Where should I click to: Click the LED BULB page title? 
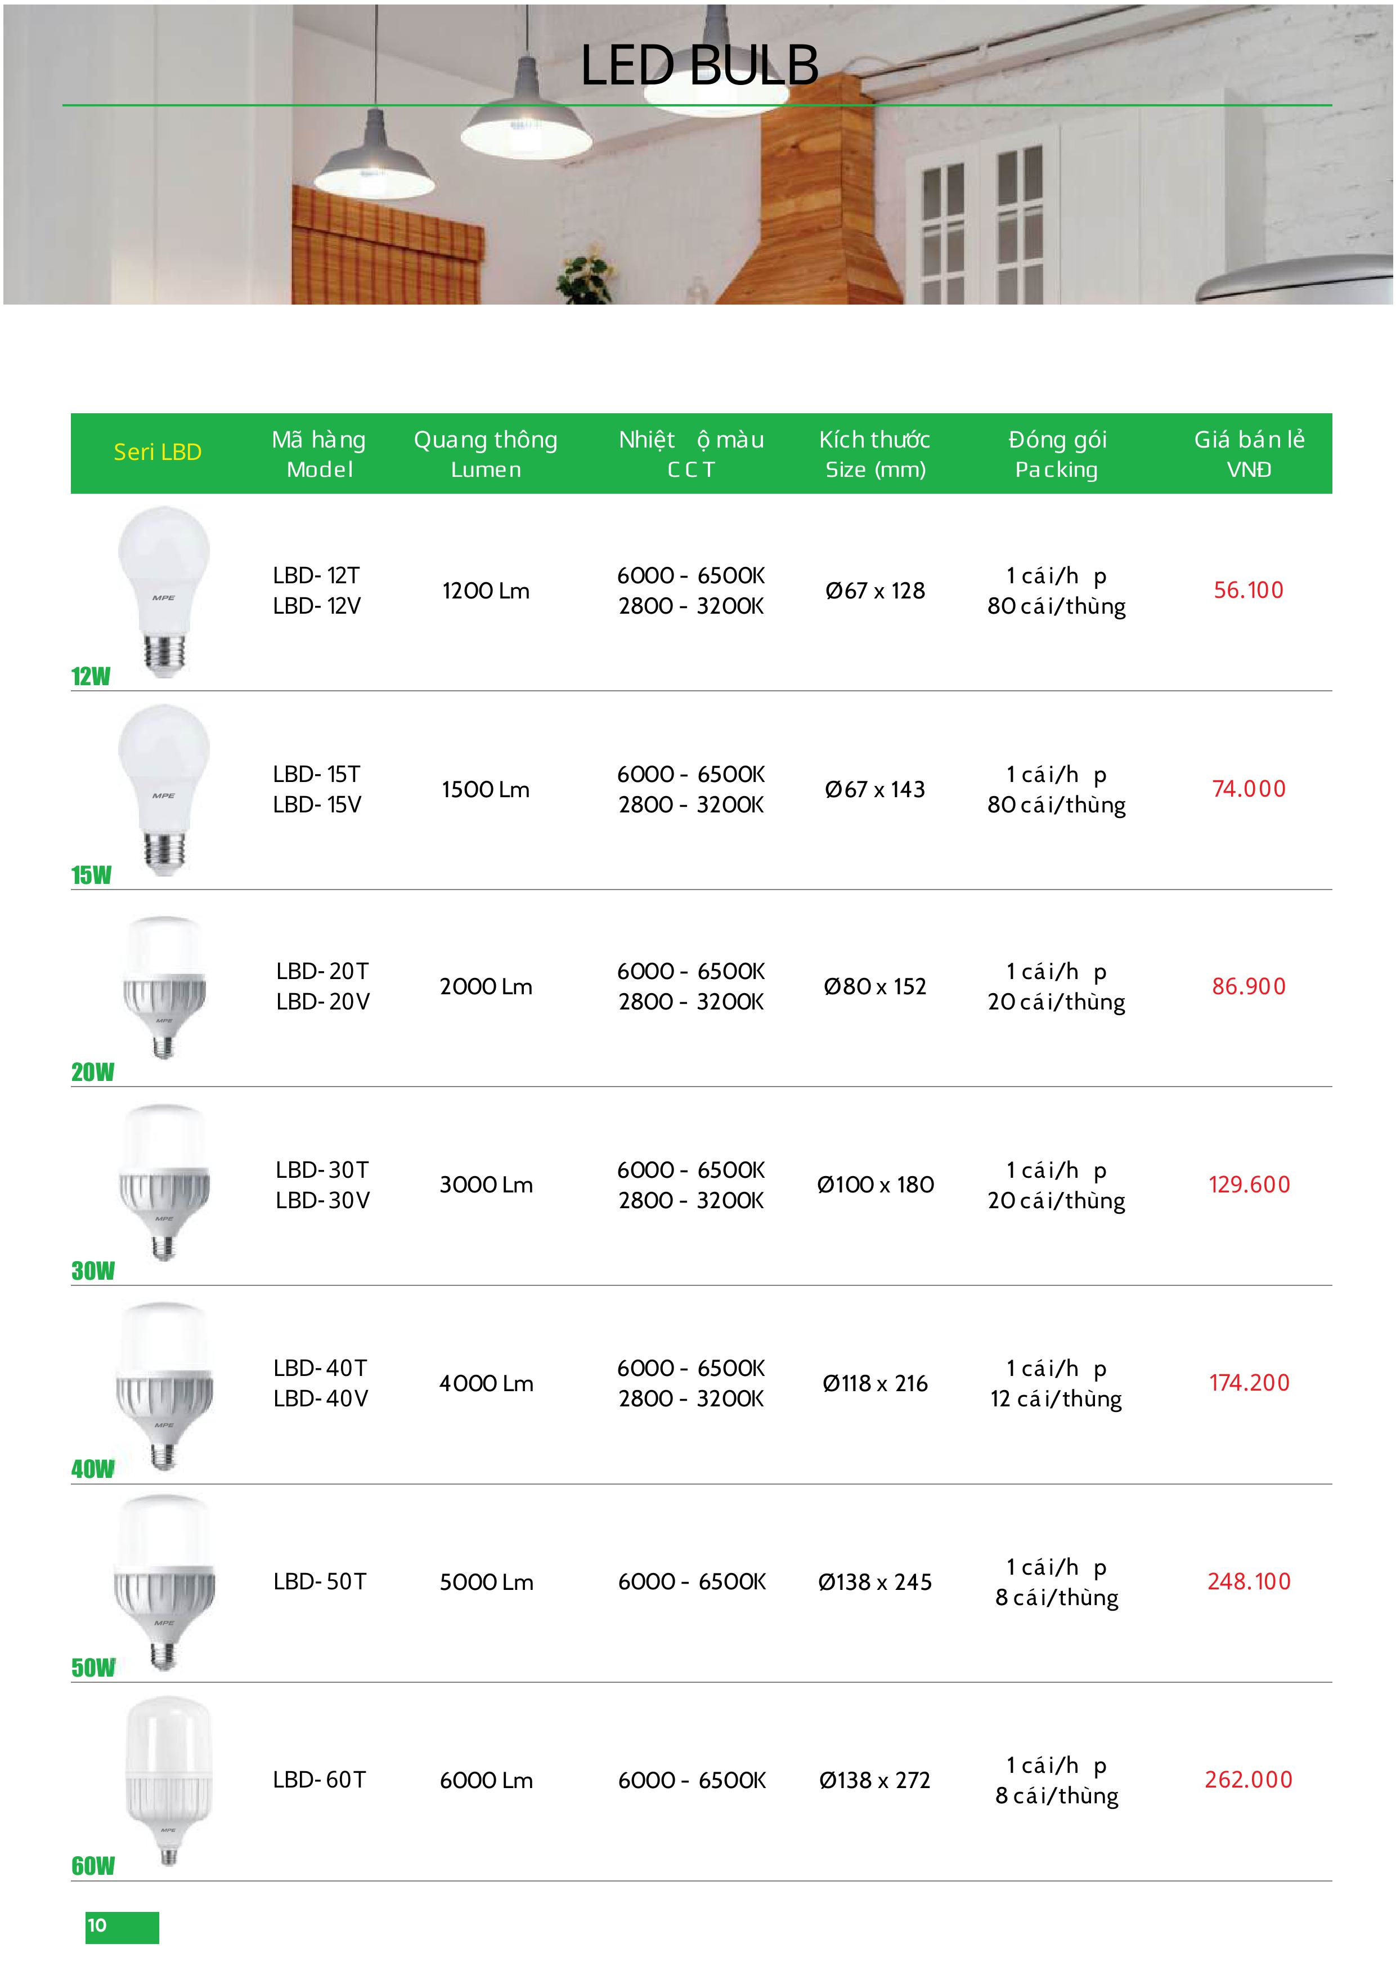coord(699,65)
